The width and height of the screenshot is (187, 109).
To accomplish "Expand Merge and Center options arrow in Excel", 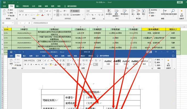I will pyautogui.click(x=83, y=15).
